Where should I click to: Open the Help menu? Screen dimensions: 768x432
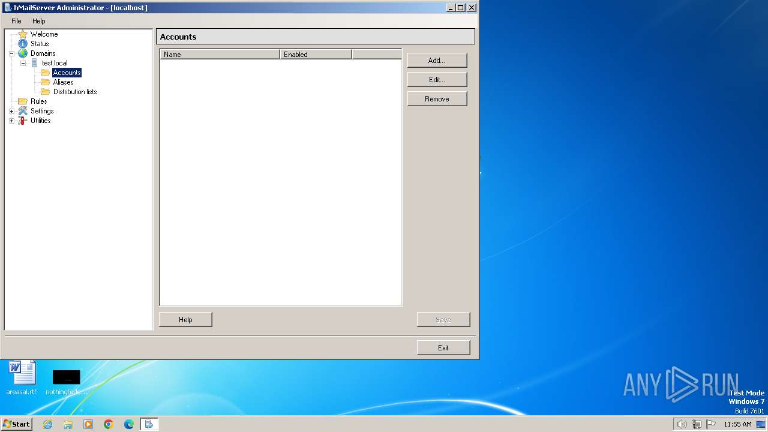click(39, 21)
